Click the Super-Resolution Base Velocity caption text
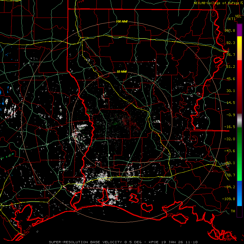Image resolution: width=244 pixels, height=244 pixels. [123, 242]
